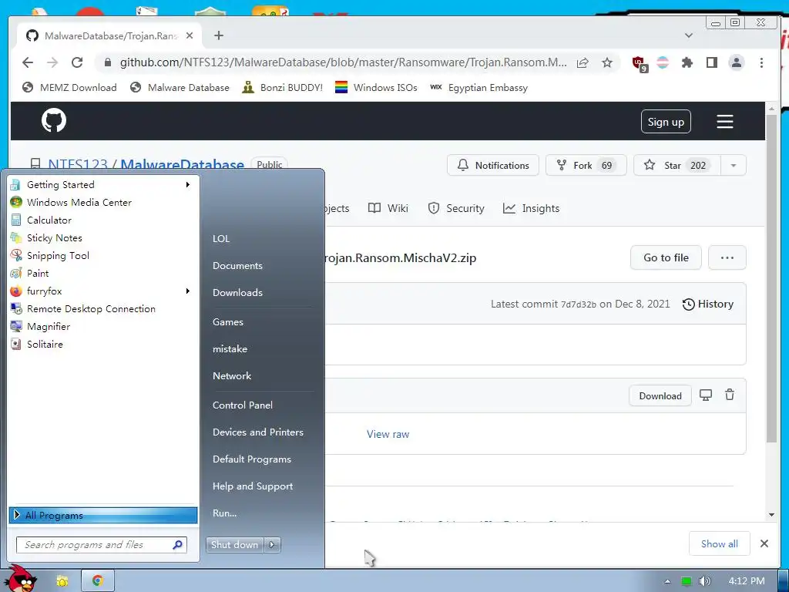Expand Getting Started submenu arrow

tap(188, 185)
